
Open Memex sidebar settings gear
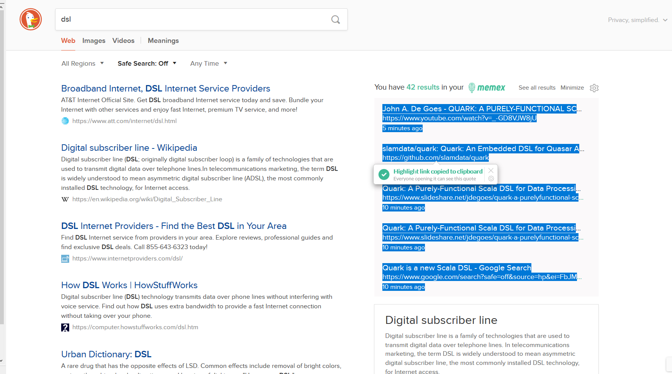click(594, 88)
